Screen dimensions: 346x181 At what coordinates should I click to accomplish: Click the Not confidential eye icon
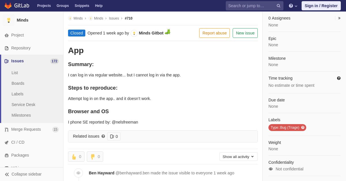pyautogui.click(x=271, y=169)
